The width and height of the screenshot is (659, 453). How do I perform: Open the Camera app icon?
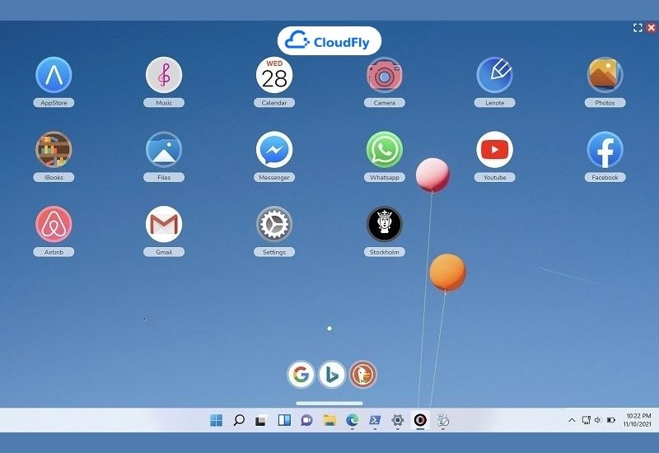[384, 75]
